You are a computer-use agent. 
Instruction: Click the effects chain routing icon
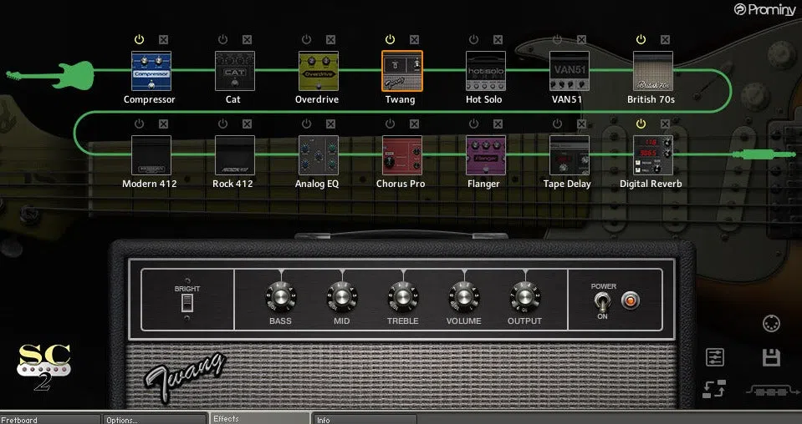pyautogui.click(x=773, y=391)
